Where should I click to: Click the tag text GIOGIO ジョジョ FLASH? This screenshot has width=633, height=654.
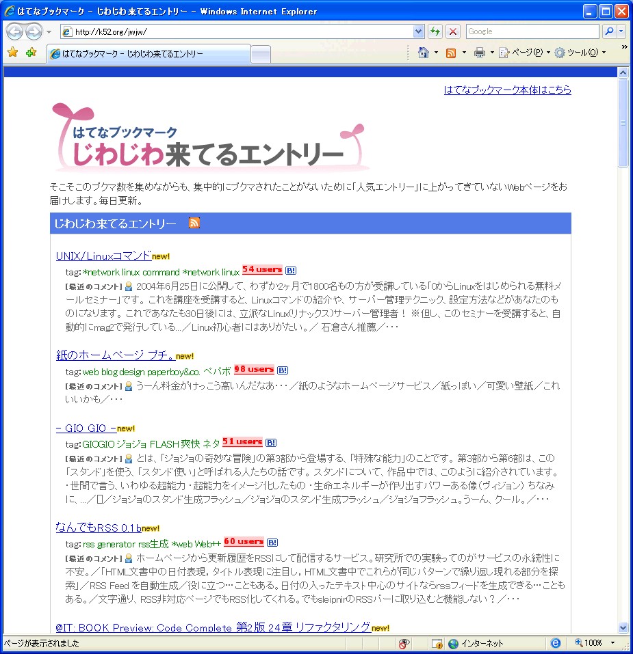131,444
